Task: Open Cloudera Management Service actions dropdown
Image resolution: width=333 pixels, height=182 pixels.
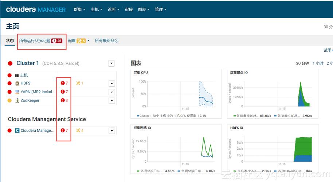Action: point(112,131)
